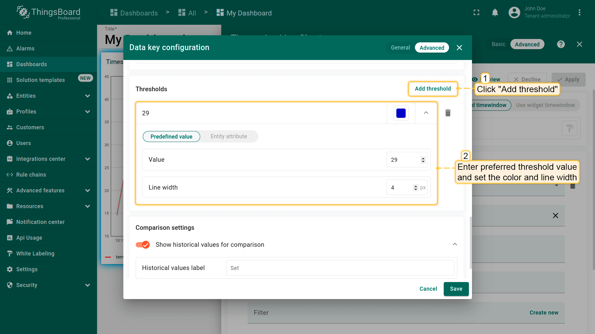Switch to the General tab

click(x=400, y=48)
